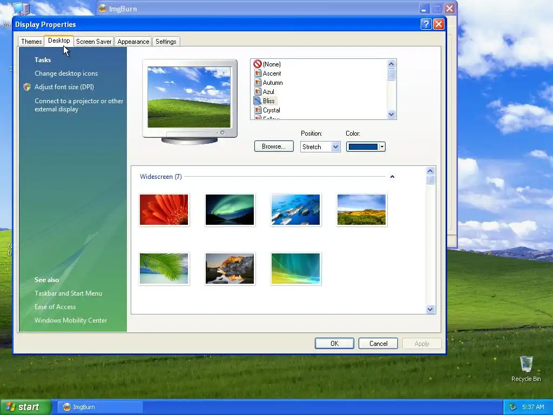Click the Bliss wallpaper file icon
Viewport: 553px width, 415px height.
point(258,101)
